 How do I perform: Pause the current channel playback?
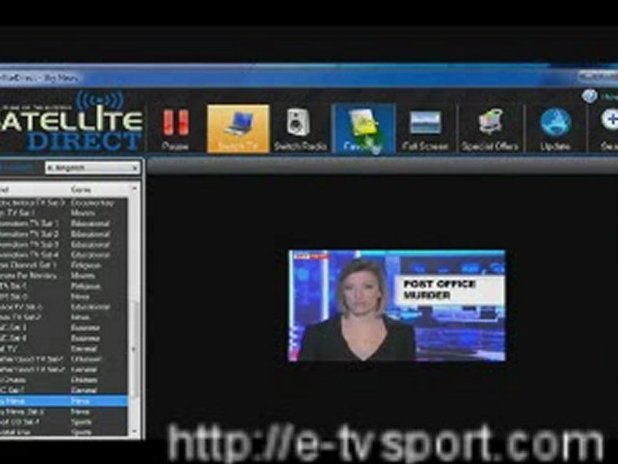coord(175,128)
